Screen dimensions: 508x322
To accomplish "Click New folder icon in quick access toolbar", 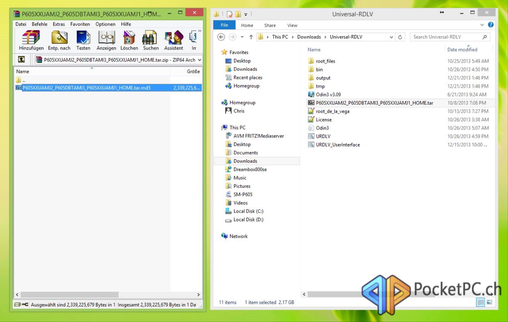I will click(x=238, y=14).
